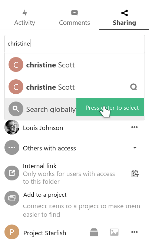The width and height of the screenshot is (149, 246).
Task: Open Project Starfish more actions menu
Action: coord(135,232)
